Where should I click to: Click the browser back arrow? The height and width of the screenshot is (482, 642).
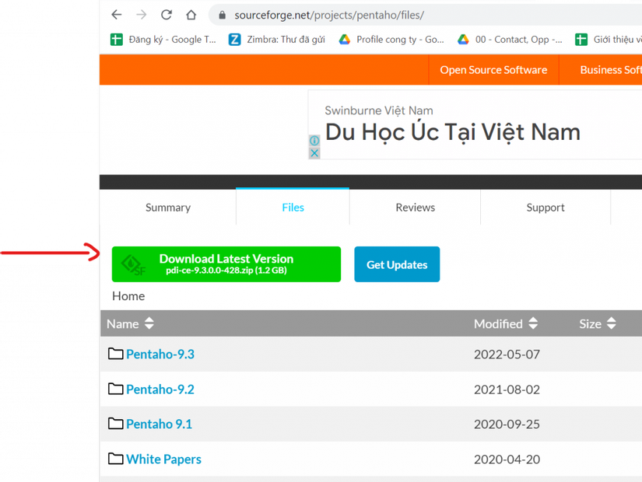(x=117, y=15)
